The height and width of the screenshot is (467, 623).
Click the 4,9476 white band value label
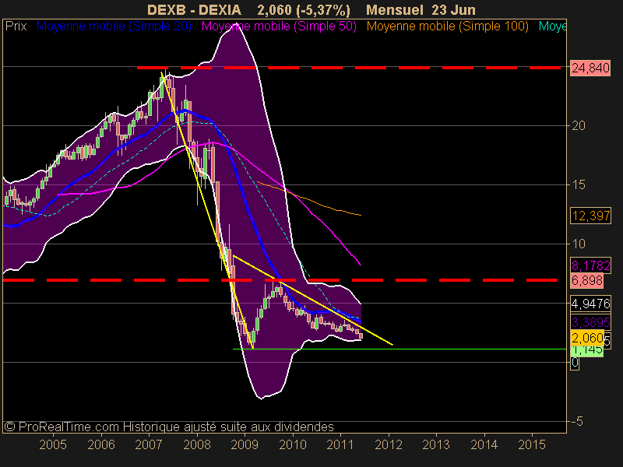coord(590,304)
